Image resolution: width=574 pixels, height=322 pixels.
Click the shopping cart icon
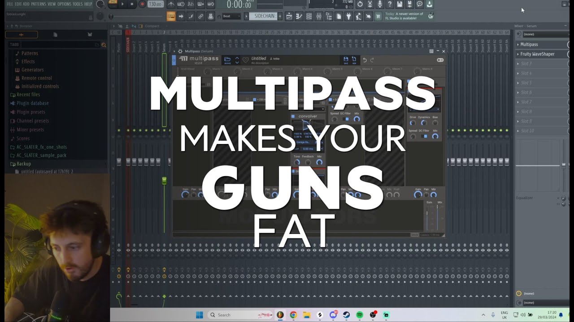(x=378, y=16)
